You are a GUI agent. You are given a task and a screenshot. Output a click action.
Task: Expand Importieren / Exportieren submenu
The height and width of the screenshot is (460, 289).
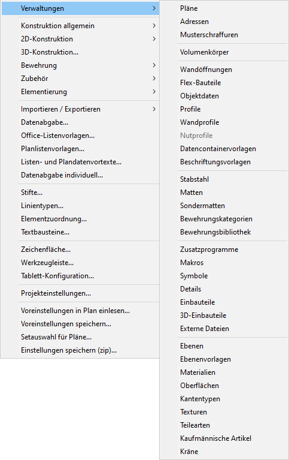pos(81,109)
